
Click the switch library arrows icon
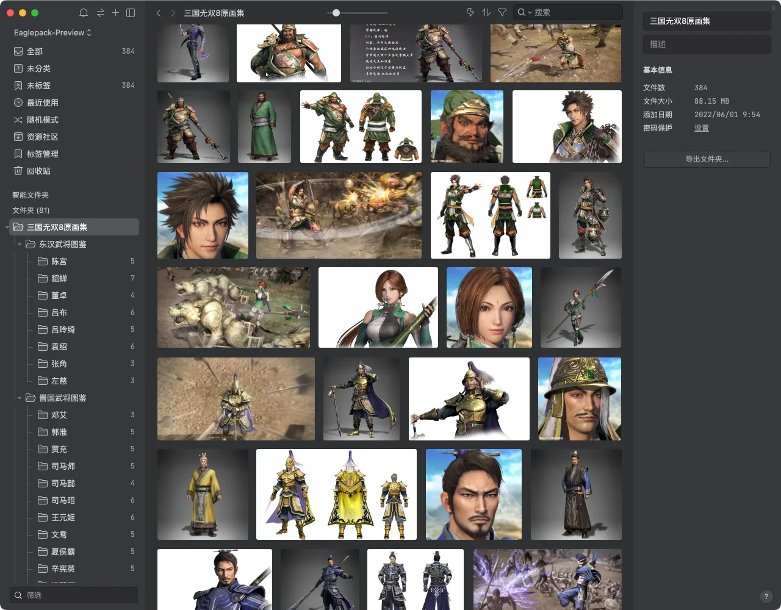[x=100, y=13]
